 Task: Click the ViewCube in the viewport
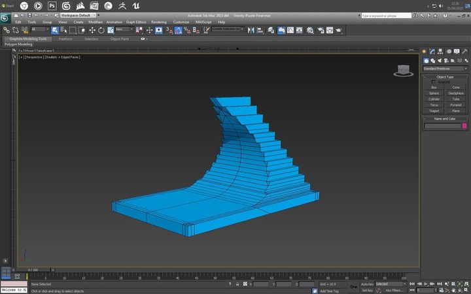coord(402,70)
